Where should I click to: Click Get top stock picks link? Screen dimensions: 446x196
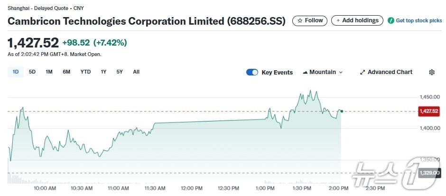click(418, 20)
